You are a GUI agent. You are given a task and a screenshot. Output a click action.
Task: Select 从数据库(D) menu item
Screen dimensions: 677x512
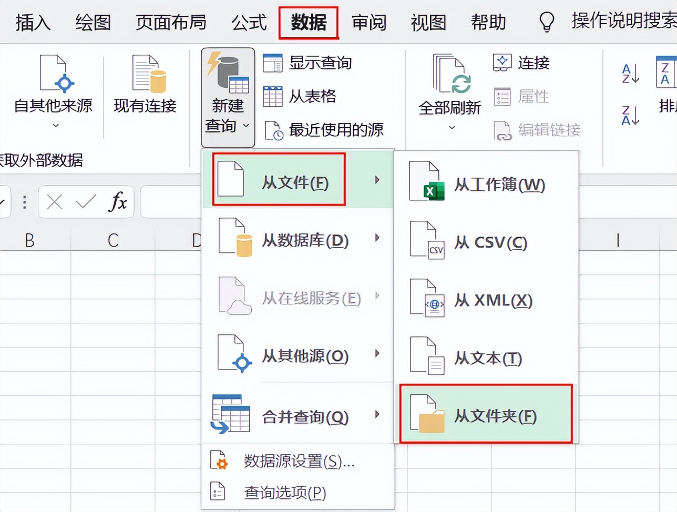point(298,238)
